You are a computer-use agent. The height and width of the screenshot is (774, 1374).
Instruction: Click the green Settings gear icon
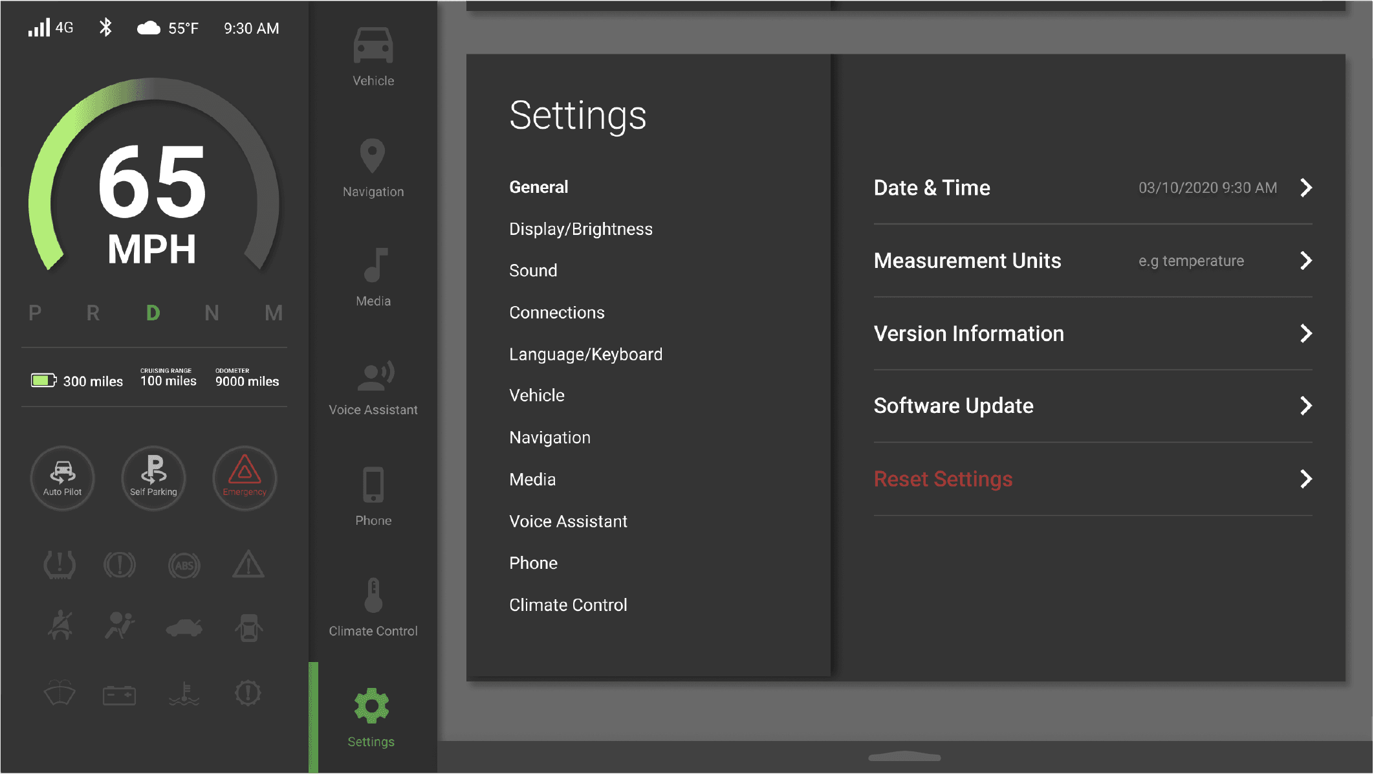(x=371, y=706)
